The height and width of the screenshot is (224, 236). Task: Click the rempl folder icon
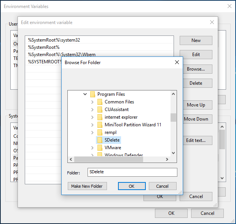[x=100, y=132]
